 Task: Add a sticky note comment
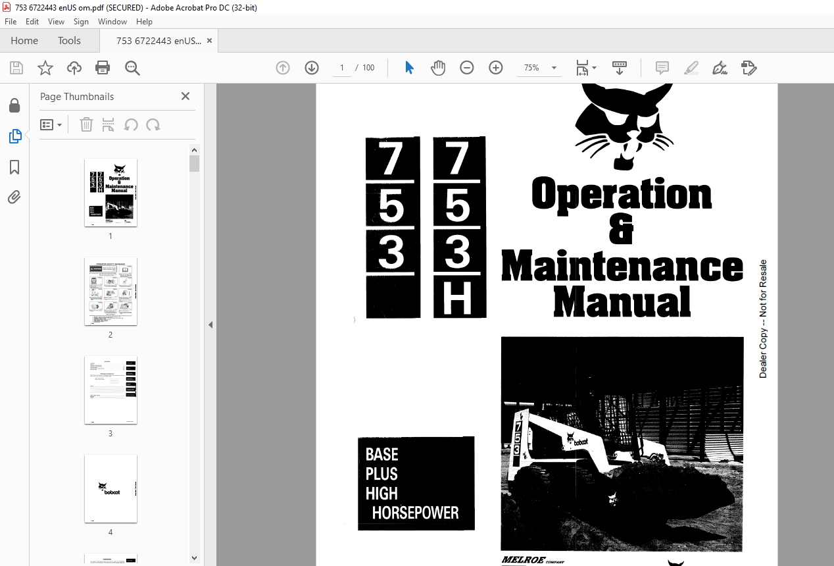pyautogui.click(x=662, y=68)
